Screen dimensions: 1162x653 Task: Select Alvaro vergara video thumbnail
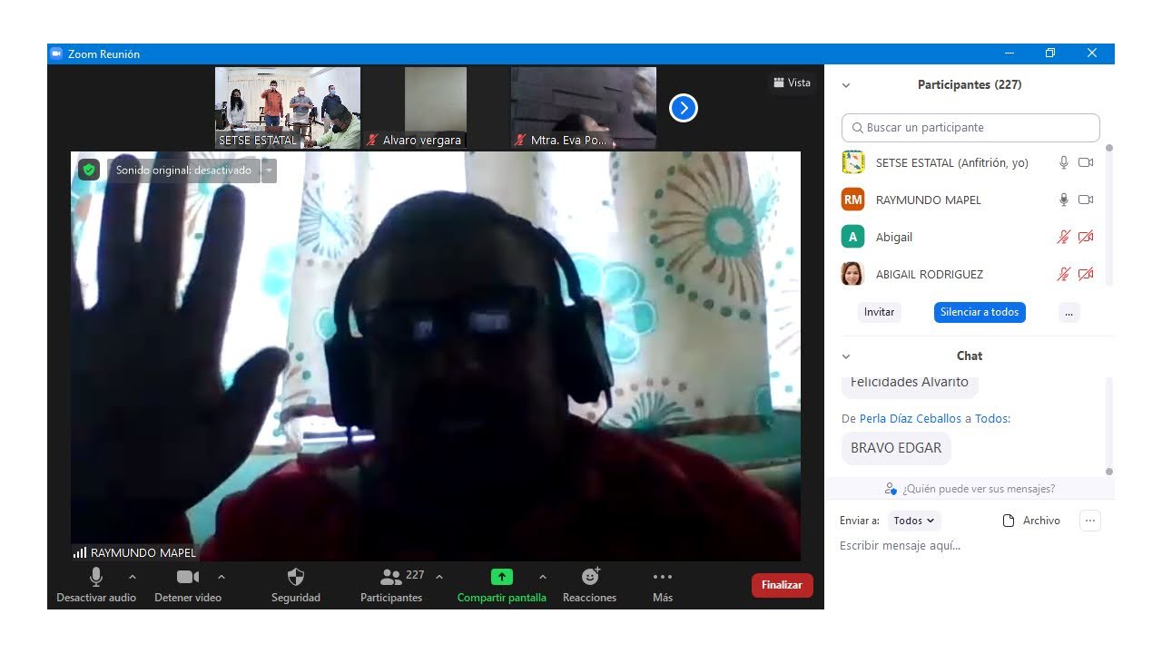click(x=436, y=108)
